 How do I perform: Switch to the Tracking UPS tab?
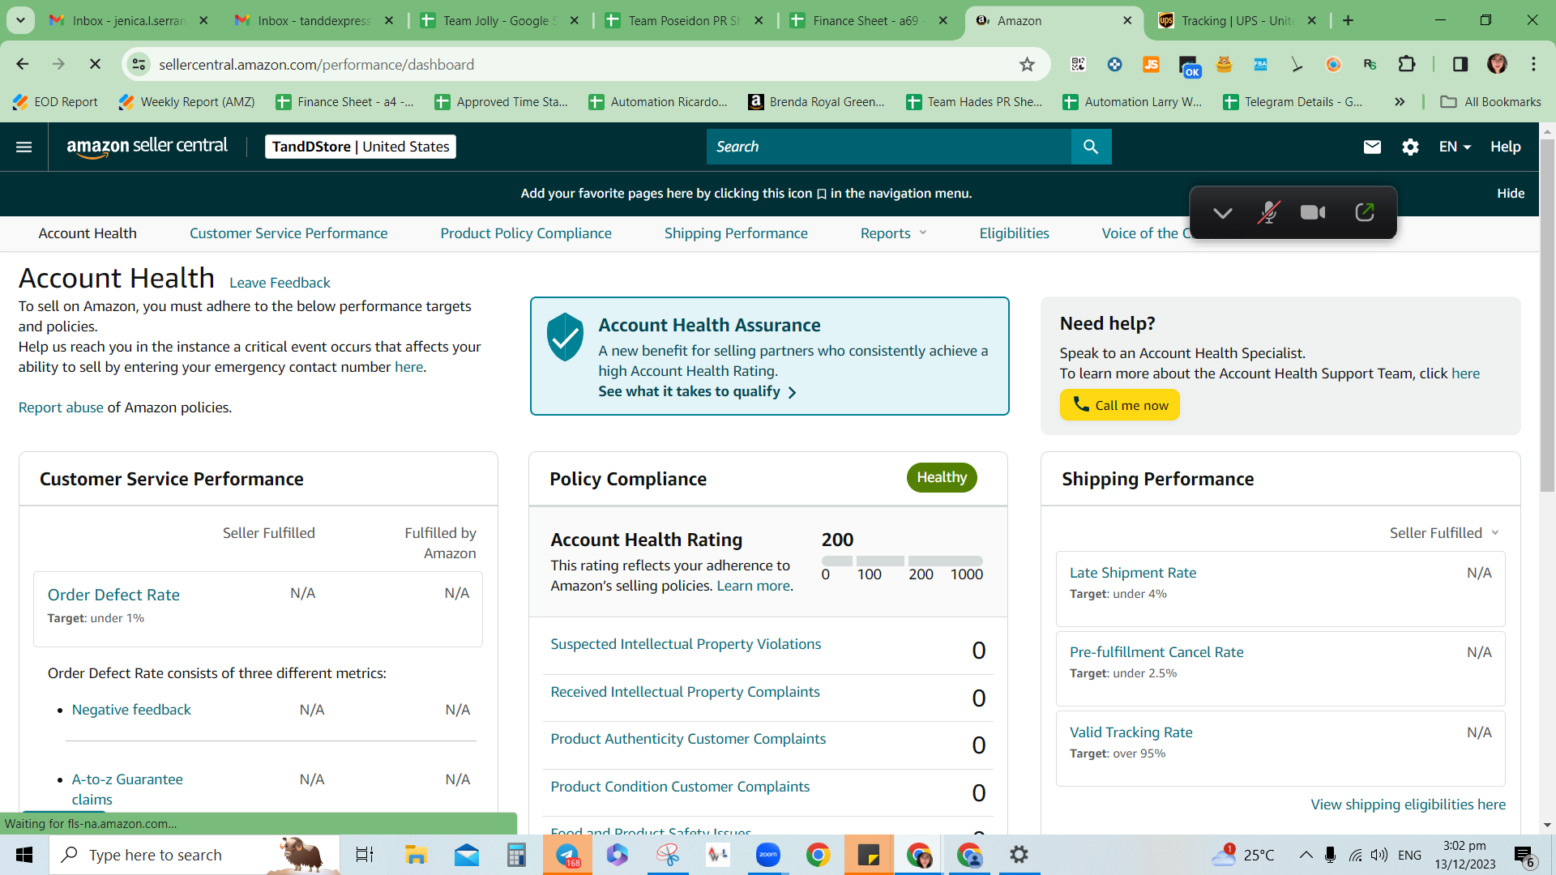click(1237, 20)
